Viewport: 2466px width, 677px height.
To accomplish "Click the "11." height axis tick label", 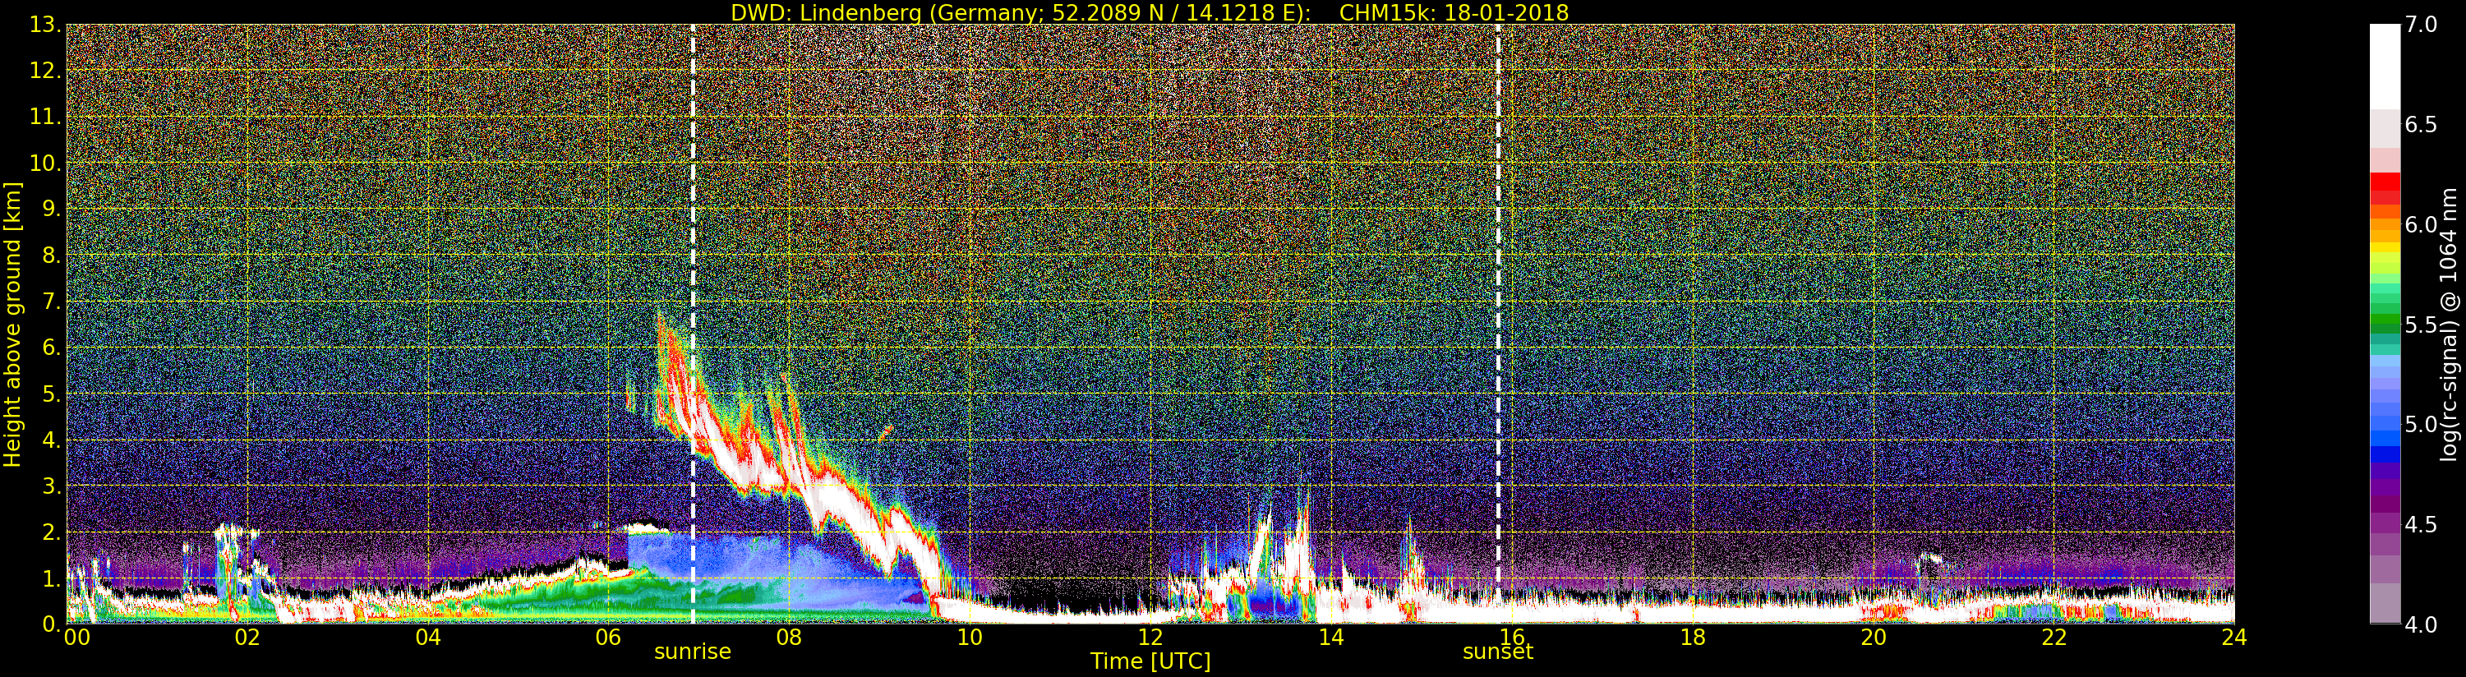I will pyautogui.click(x=46, y=117).
